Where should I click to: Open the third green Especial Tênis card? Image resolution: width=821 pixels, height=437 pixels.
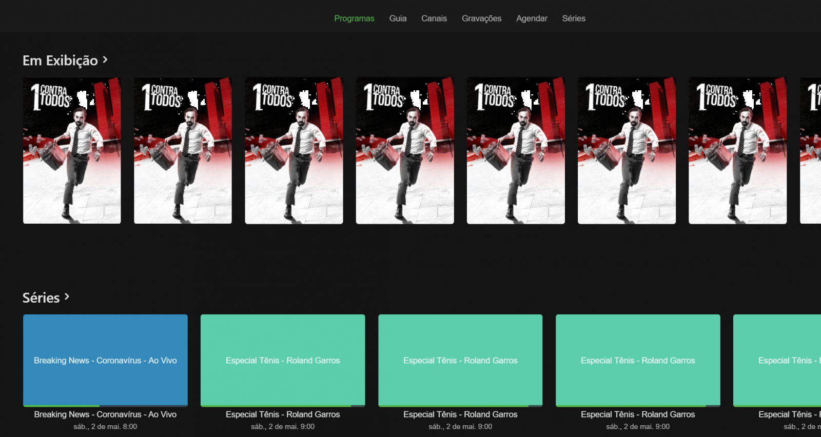click(x=638, y=360)
